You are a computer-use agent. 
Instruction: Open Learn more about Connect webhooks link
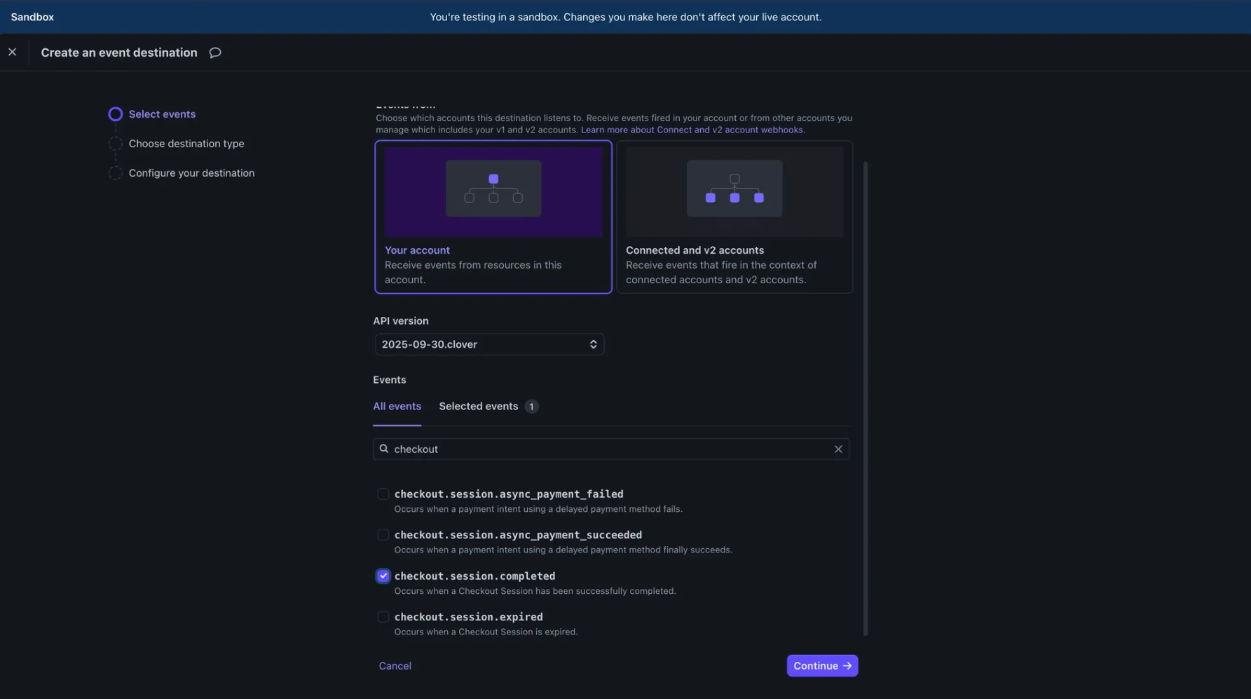click(692, 130)
